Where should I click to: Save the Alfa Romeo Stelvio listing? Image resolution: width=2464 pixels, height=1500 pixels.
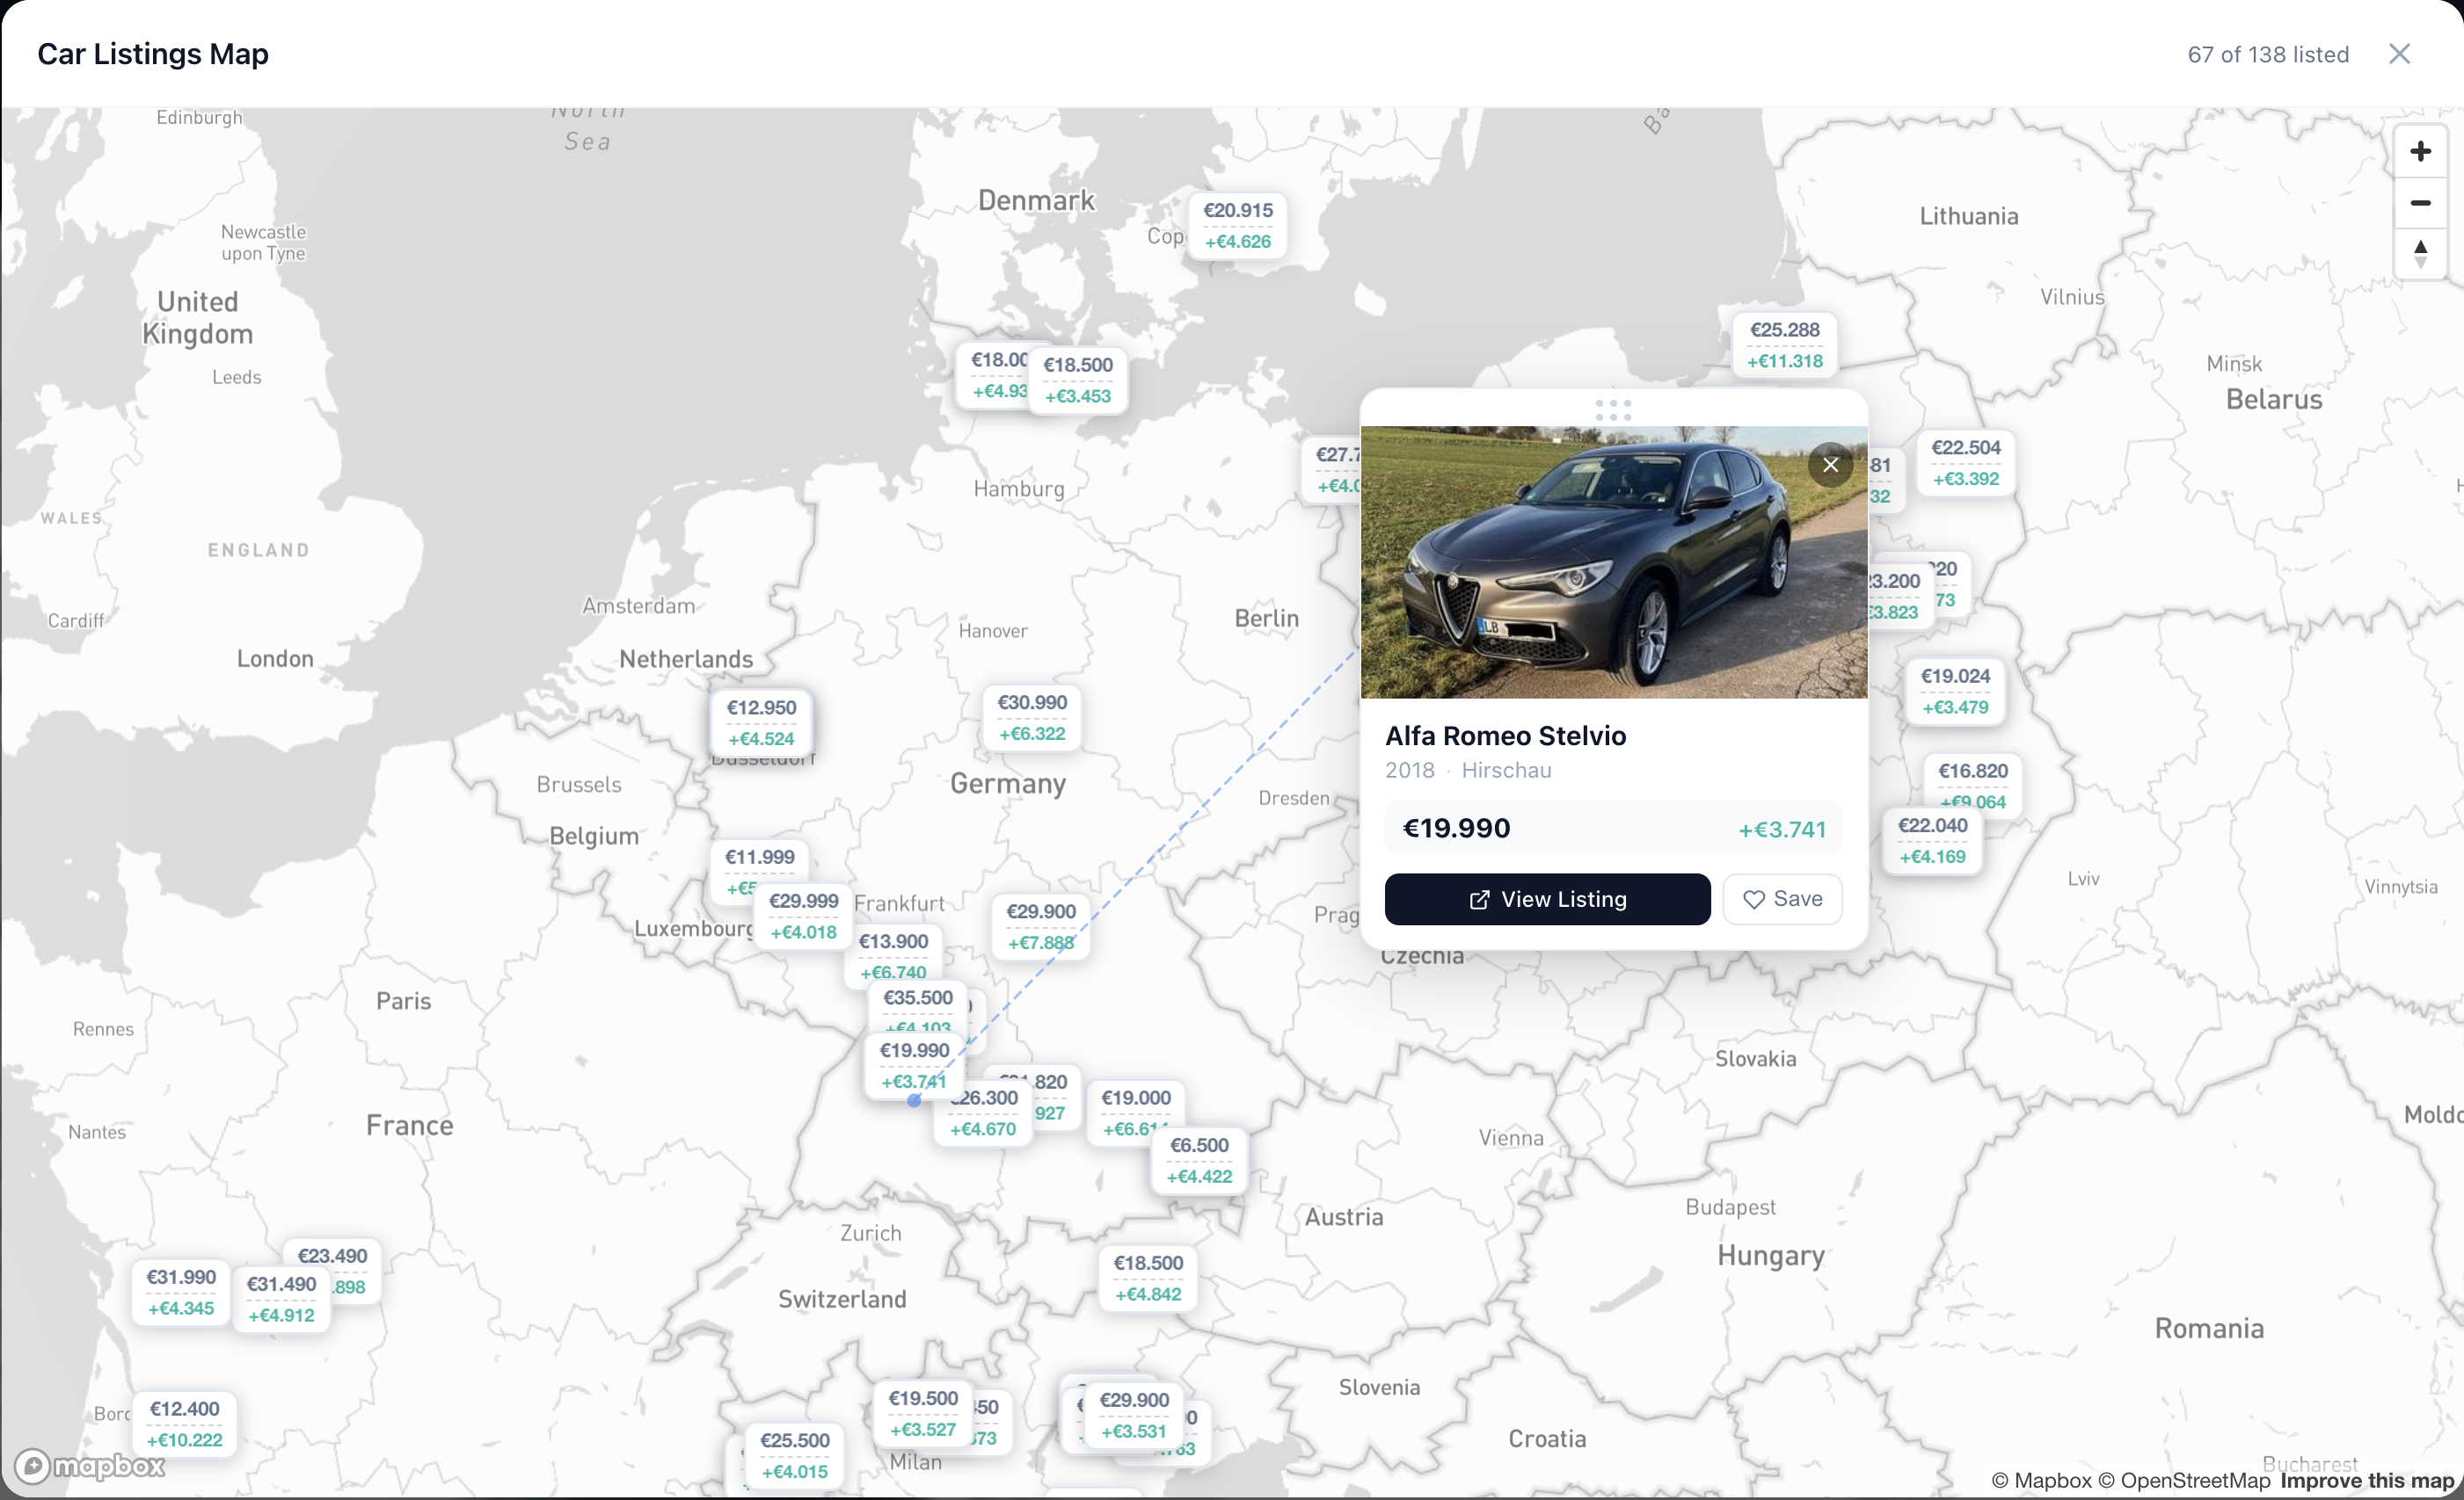[x=1783, y=900]
